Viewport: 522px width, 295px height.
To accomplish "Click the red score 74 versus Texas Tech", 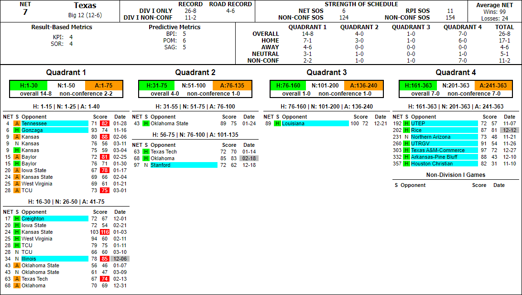I will (105, 279).
